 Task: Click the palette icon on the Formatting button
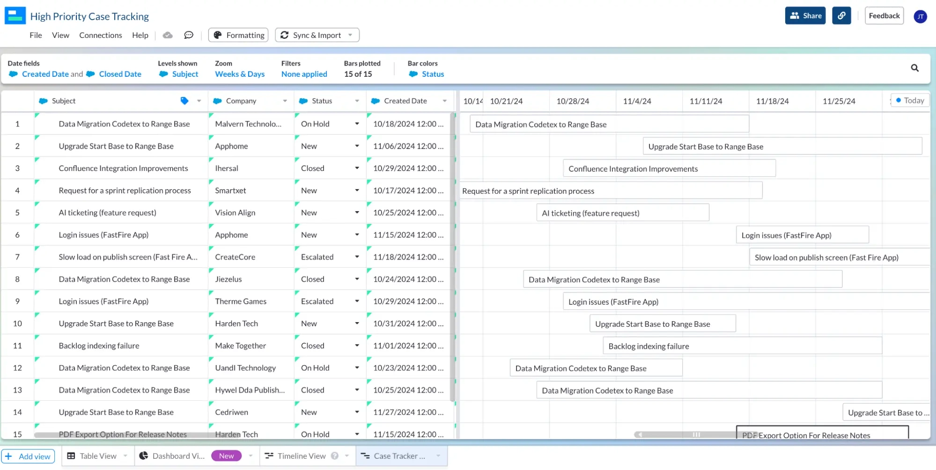tap(218, 35)
